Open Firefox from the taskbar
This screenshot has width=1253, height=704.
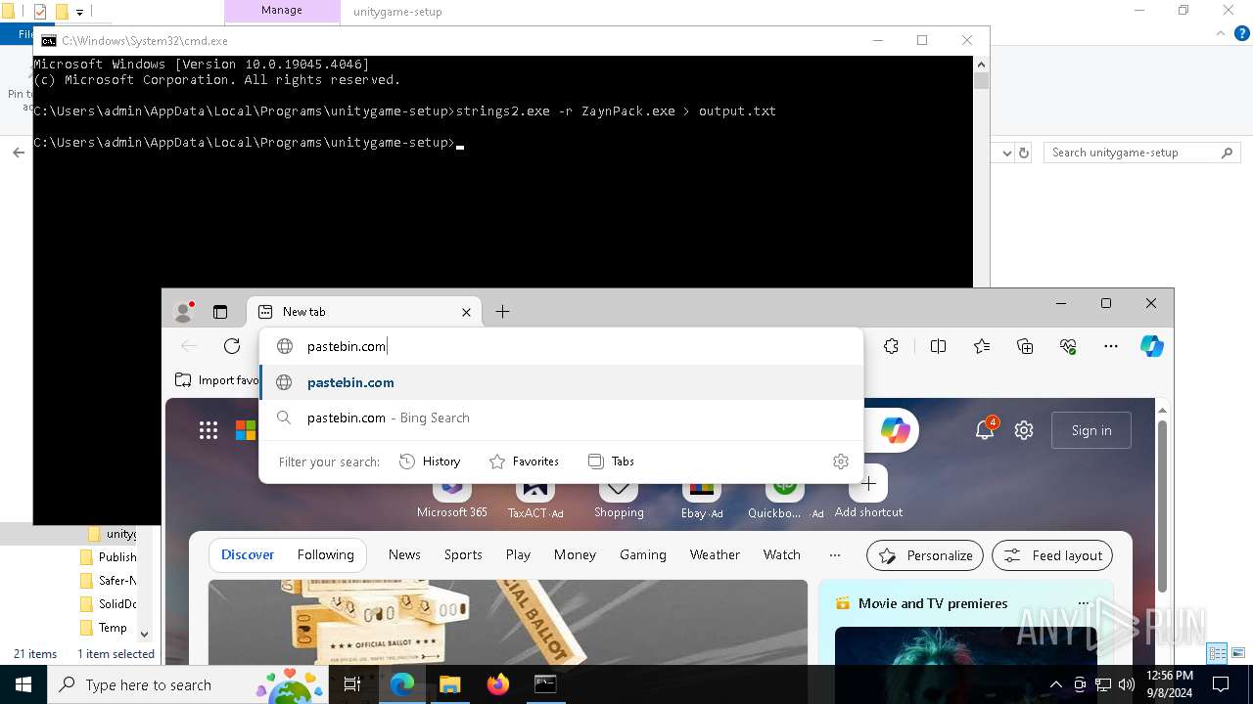point(498,684)
